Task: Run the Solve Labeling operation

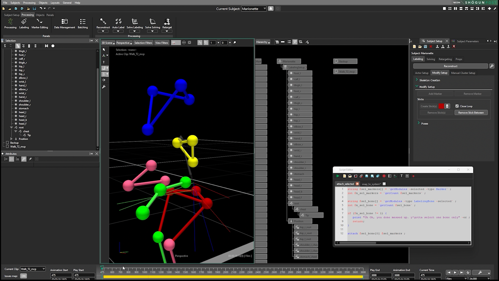Action: click(135, 23)
